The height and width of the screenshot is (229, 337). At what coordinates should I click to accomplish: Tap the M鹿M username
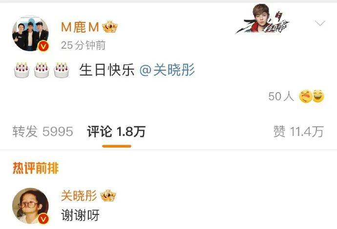80,27
